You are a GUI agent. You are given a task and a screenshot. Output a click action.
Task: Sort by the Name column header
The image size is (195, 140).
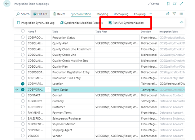tap(32, 32)
